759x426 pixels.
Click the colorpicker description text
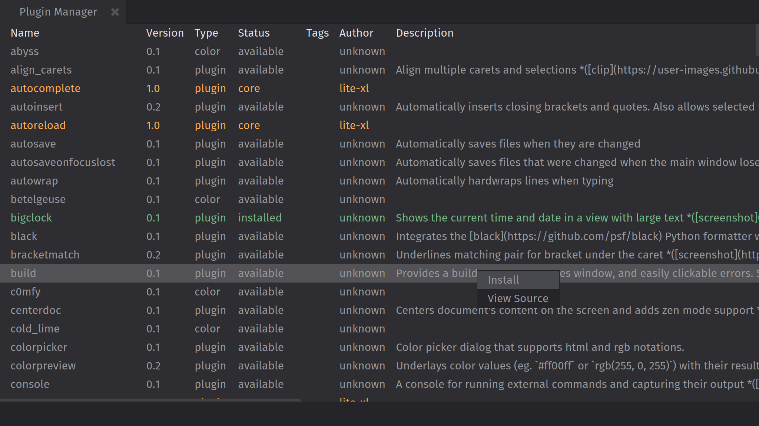[540, 347]
